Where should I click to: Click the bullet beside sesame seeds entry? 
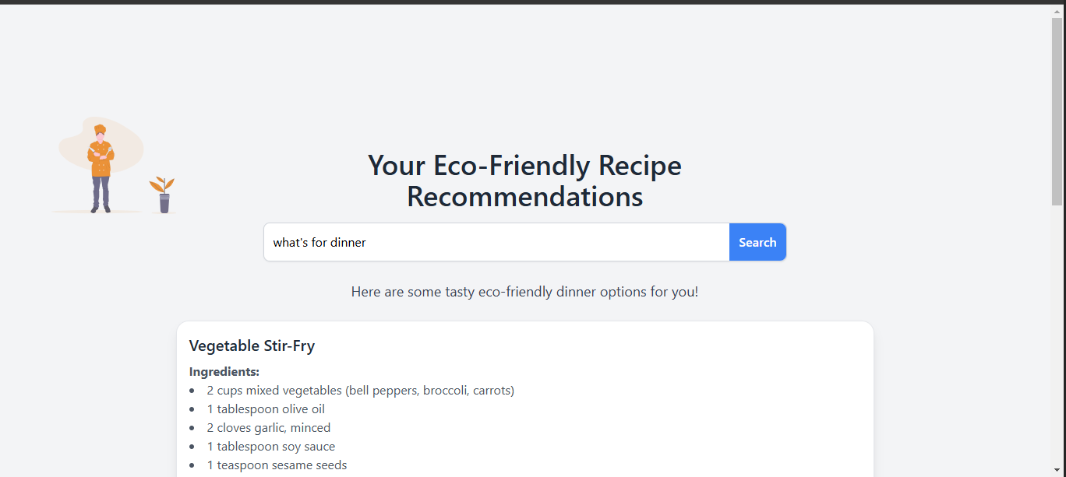(x=193, y=465)
